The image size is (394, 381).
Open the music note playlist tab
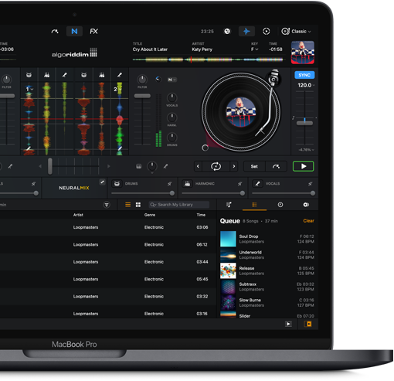pos(229,205)
